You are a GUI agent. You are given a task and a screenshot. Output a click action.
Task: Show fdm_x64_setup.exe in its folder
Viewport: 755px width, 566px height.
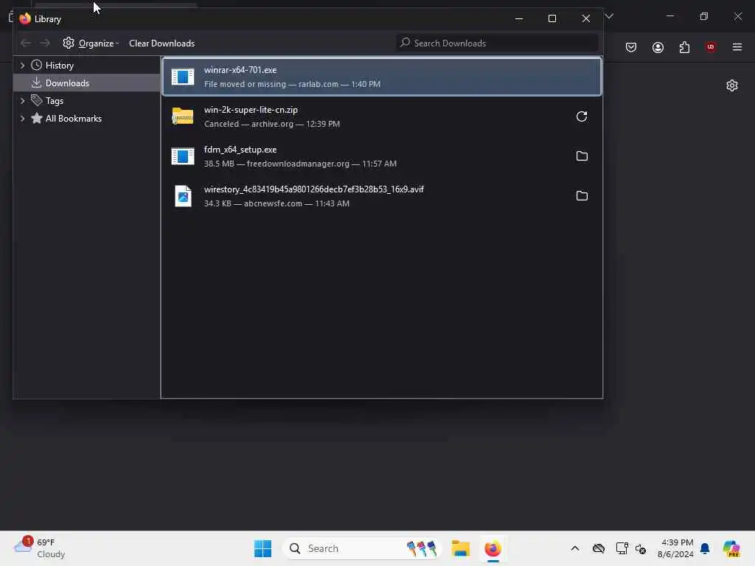(x=582, y=156)
